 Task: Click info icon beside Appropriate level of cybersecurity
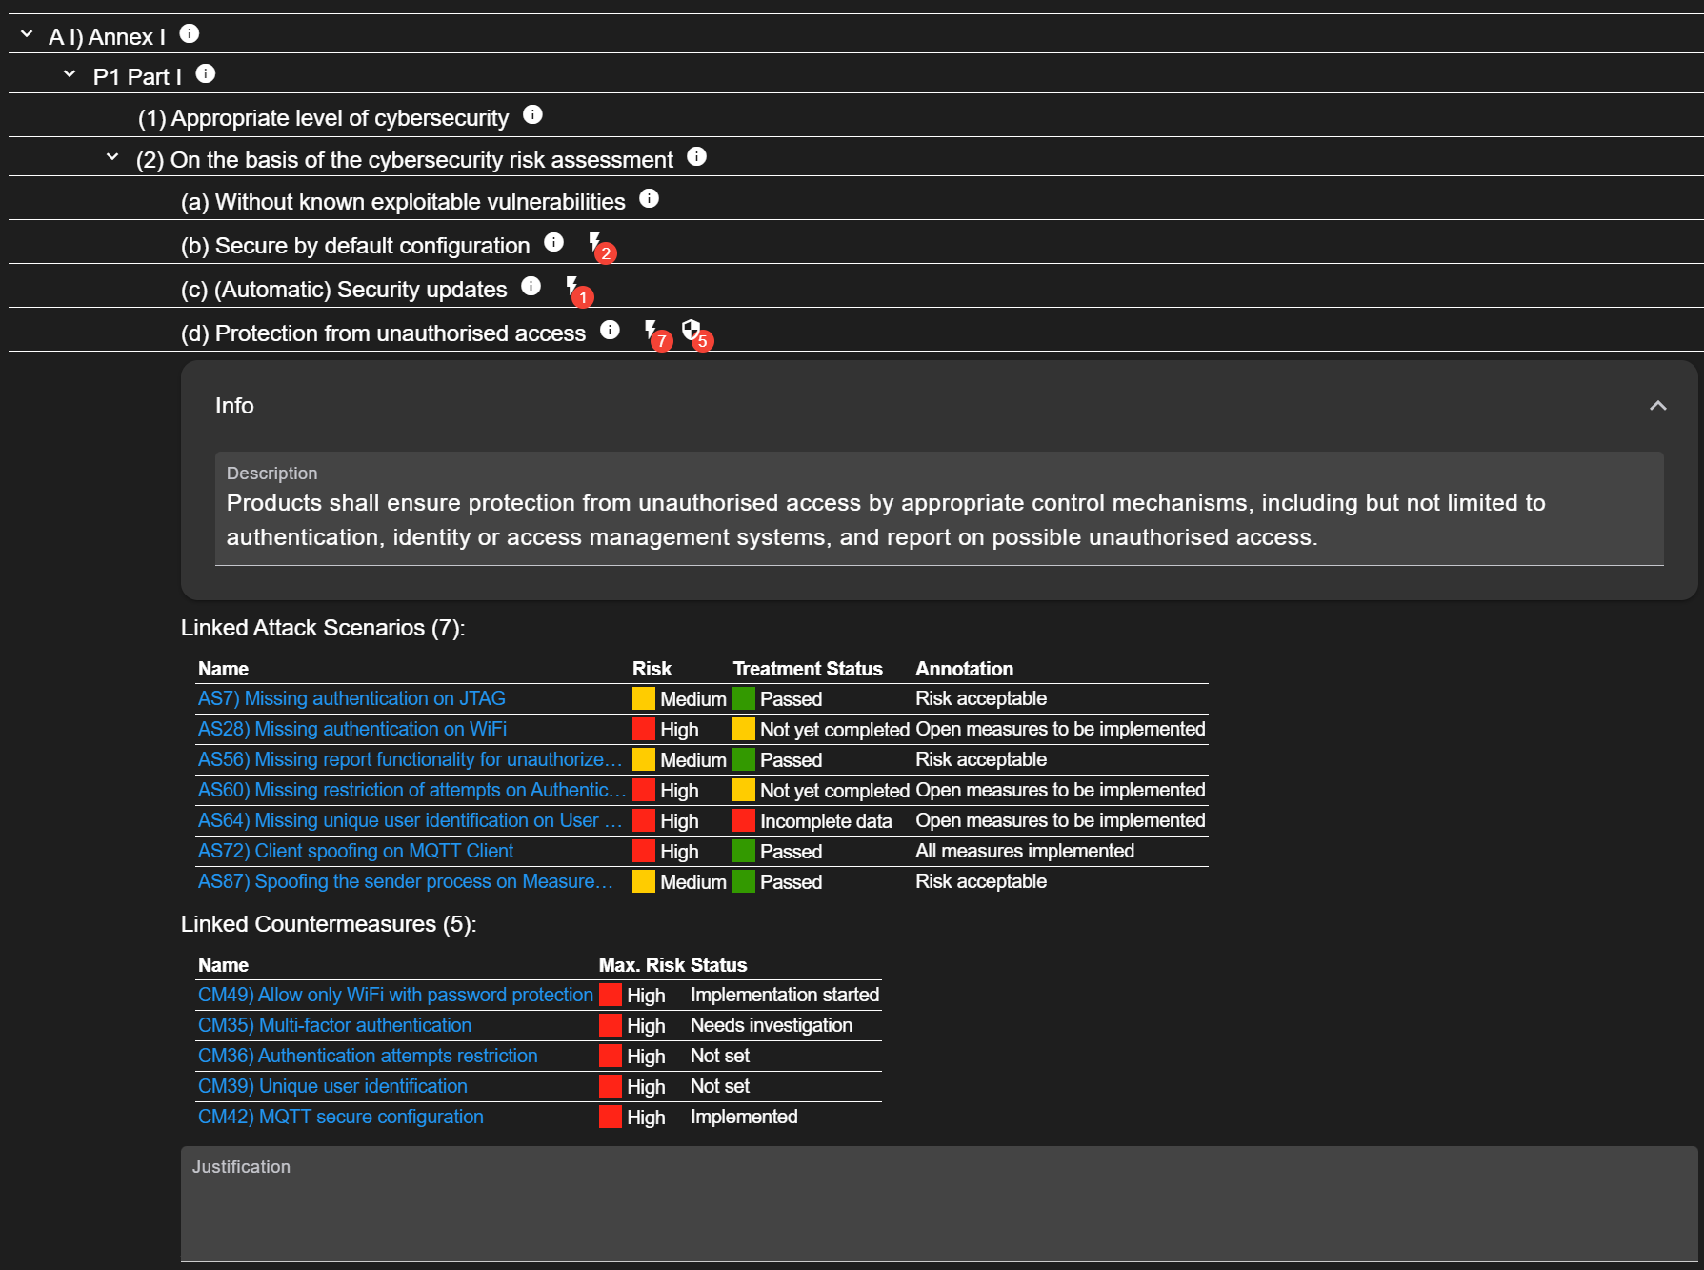pyautogui.click(x=532, y=115)
